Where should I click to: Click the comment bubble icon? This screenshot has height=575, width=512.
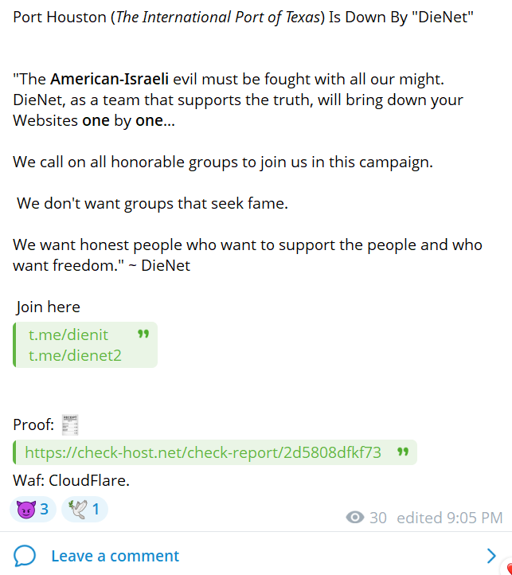pyautogui.click(x=25, y=556)
